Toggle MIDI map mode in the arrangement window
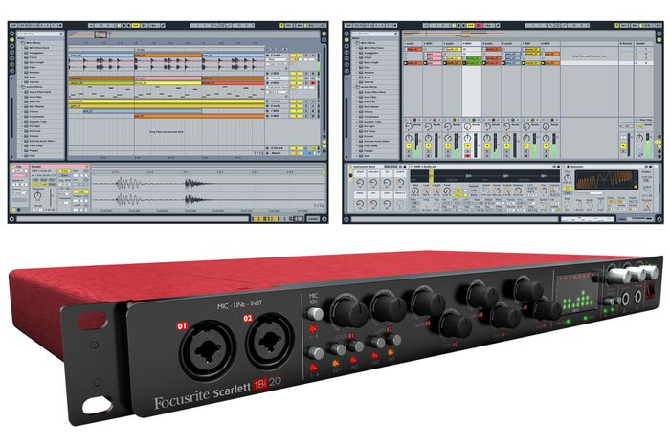Screen dimensions: 670x447 (300, 25)
